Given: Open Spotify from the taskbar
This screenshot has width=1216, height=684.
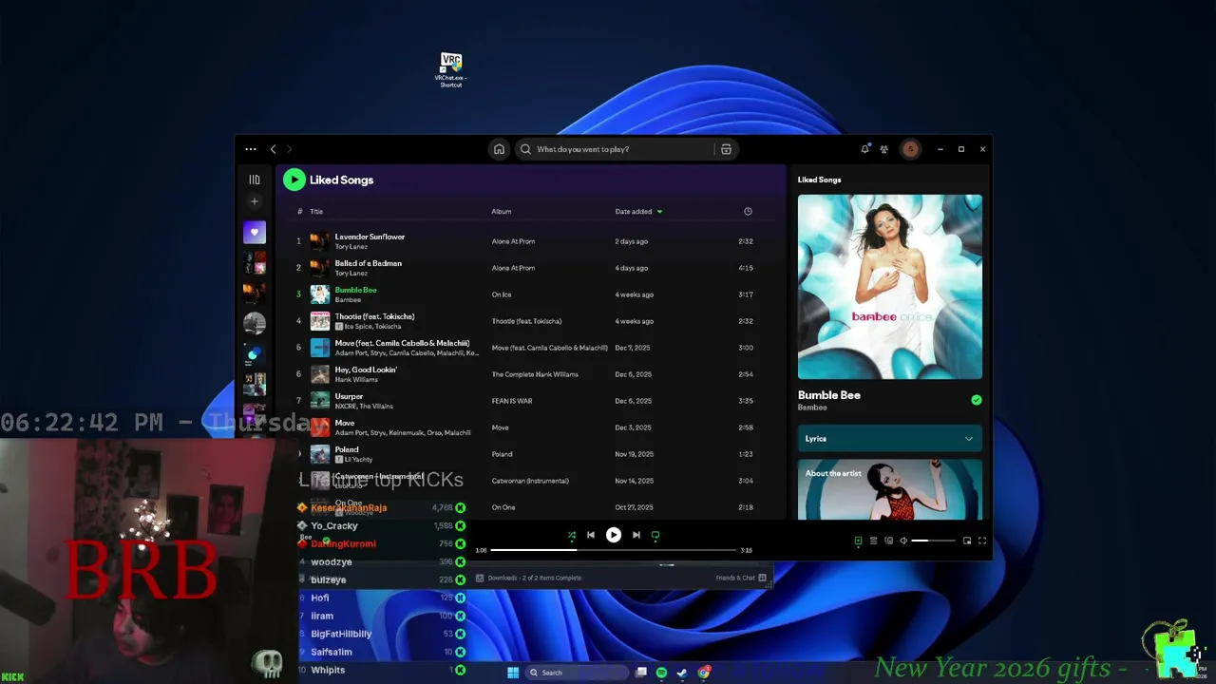Looking at the screenshot, I should pos(661,673).
